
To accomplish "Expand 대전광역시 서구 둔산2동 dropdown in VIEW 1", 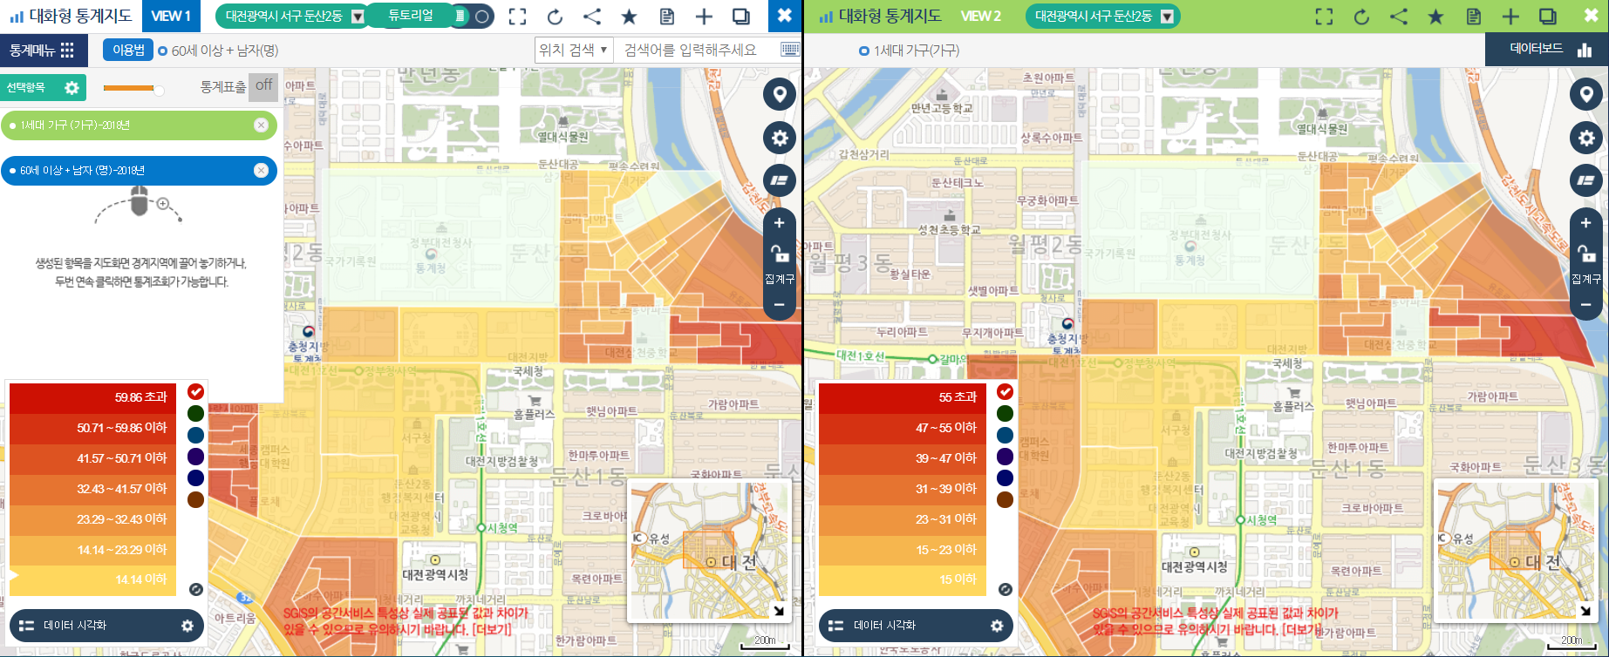I will [x=358, y=17].
